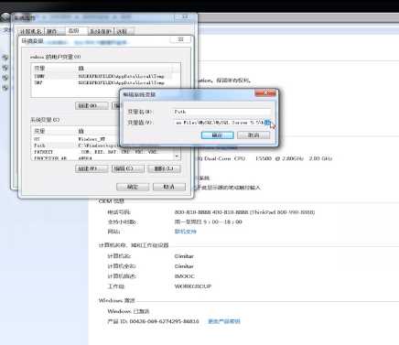Click IMOOC computer description value

[x=184, y=276]
